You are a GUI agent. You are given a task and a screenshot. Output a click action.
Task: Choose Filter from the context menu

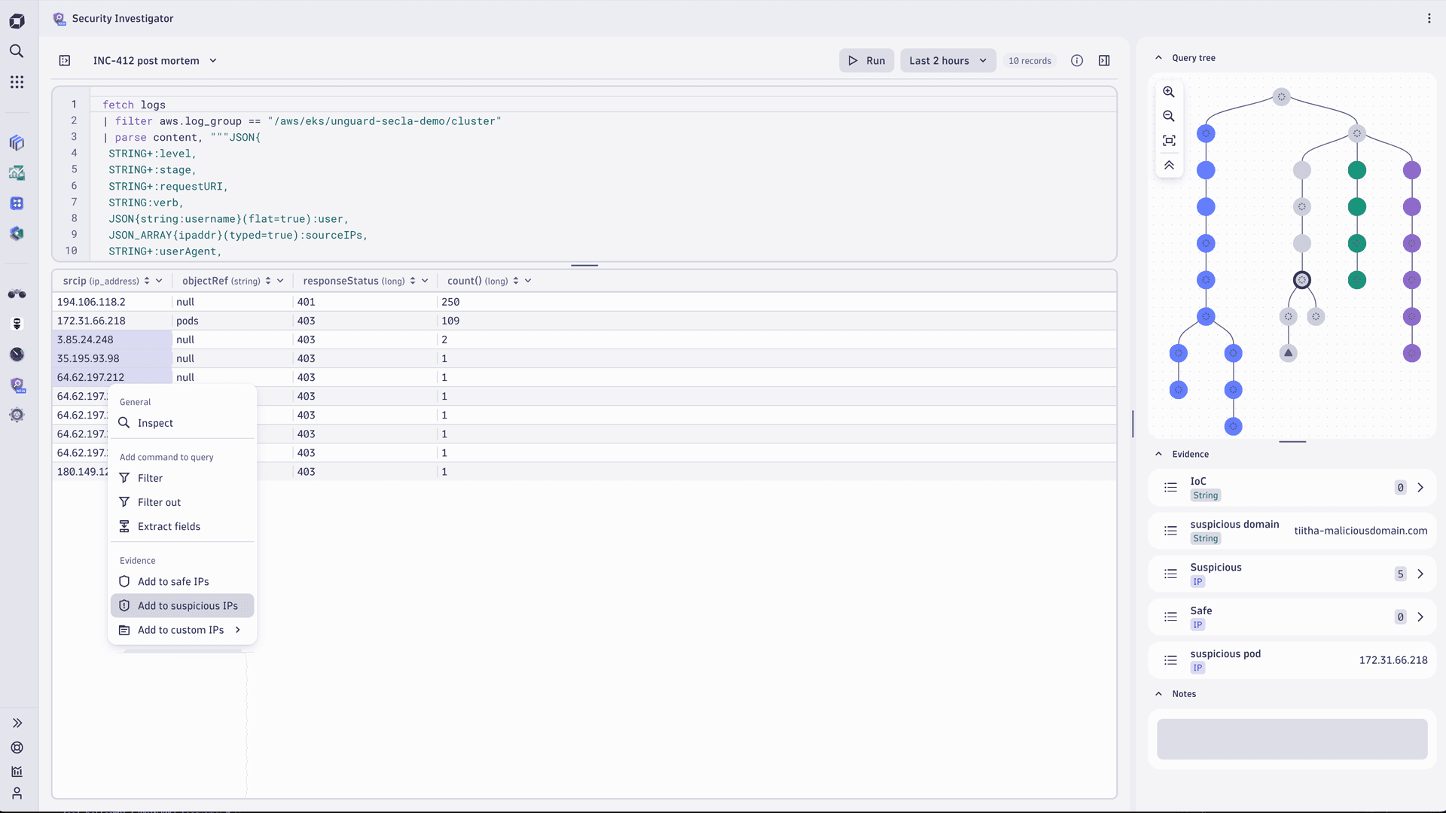click(182, 478)
